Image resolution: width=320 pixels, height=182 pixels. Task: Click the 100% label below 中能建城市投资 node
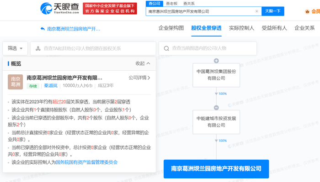tap(223, 140)
